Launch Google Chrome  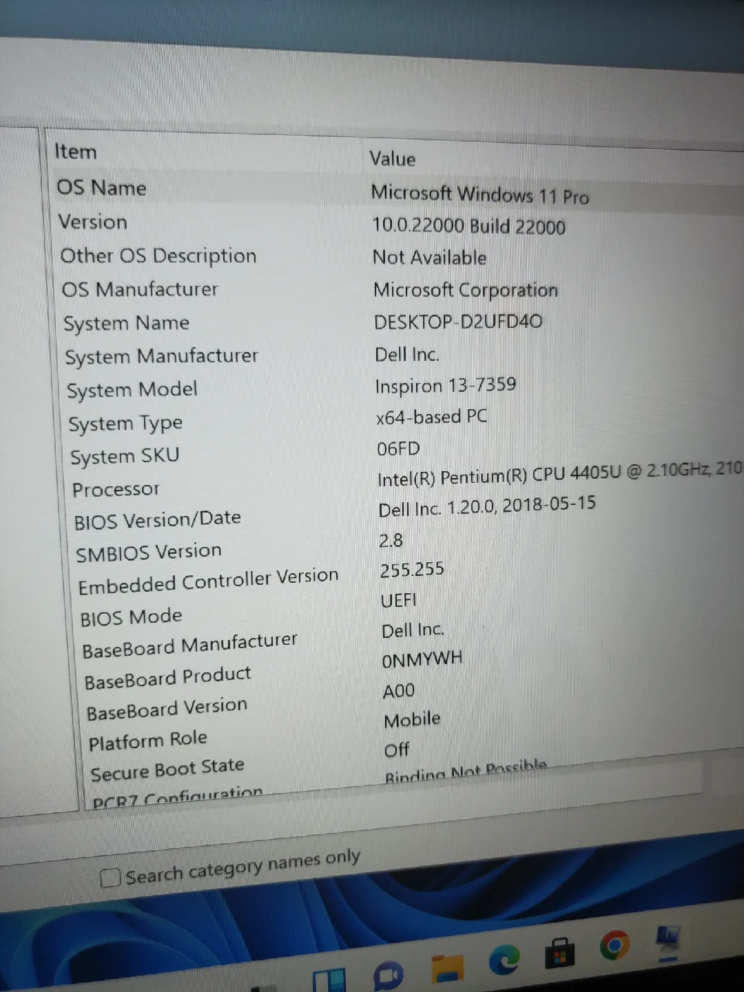(613, 945)
